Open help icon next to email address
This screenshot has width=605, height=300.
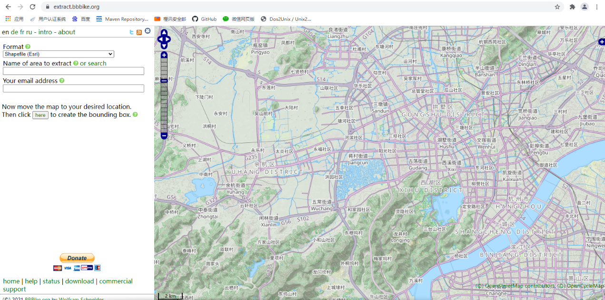(62, 81)
